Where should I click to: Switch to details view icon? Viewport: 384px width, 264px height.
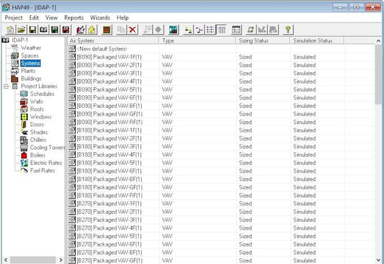(x=221, y=30)
